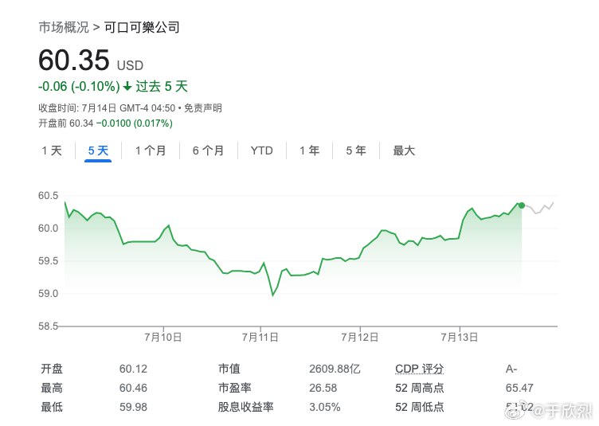Screen dimensions: 599x426
Task: Click the 52 周低点 label
Action: pyautogui.click(x=420, y=407)
